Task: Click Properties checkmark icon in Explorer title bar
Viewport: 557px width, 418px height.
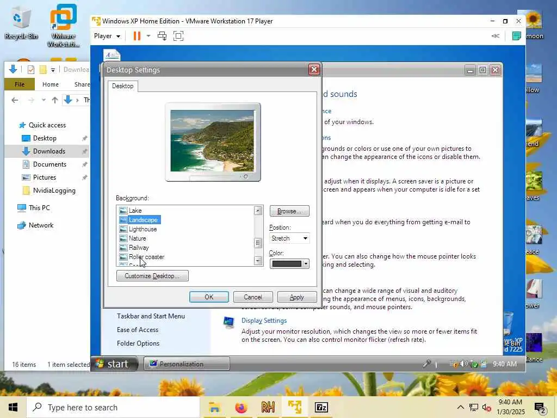Action: click(31, 70)
